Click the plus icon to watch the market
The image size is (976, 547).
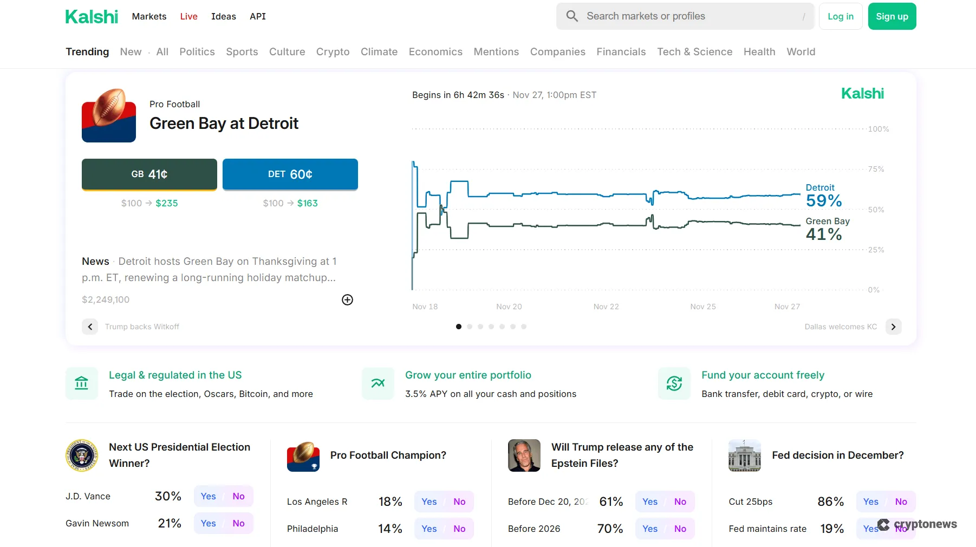tap(347, 299)
